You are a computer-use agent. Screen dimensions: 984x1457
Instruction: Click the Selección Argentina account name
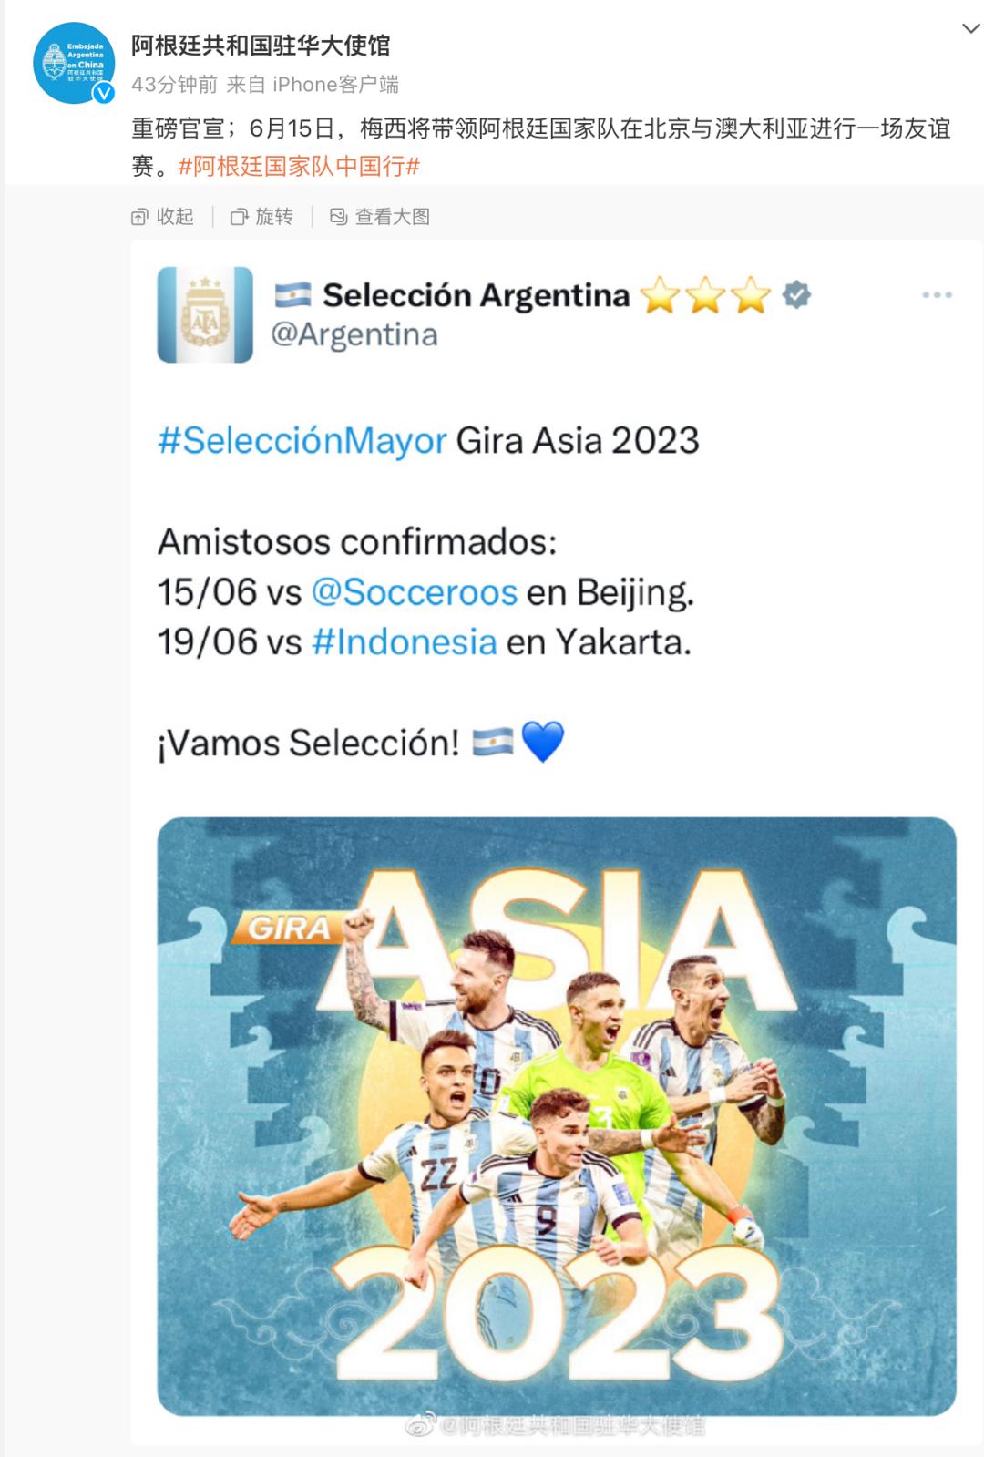click(x=476, y=295)
